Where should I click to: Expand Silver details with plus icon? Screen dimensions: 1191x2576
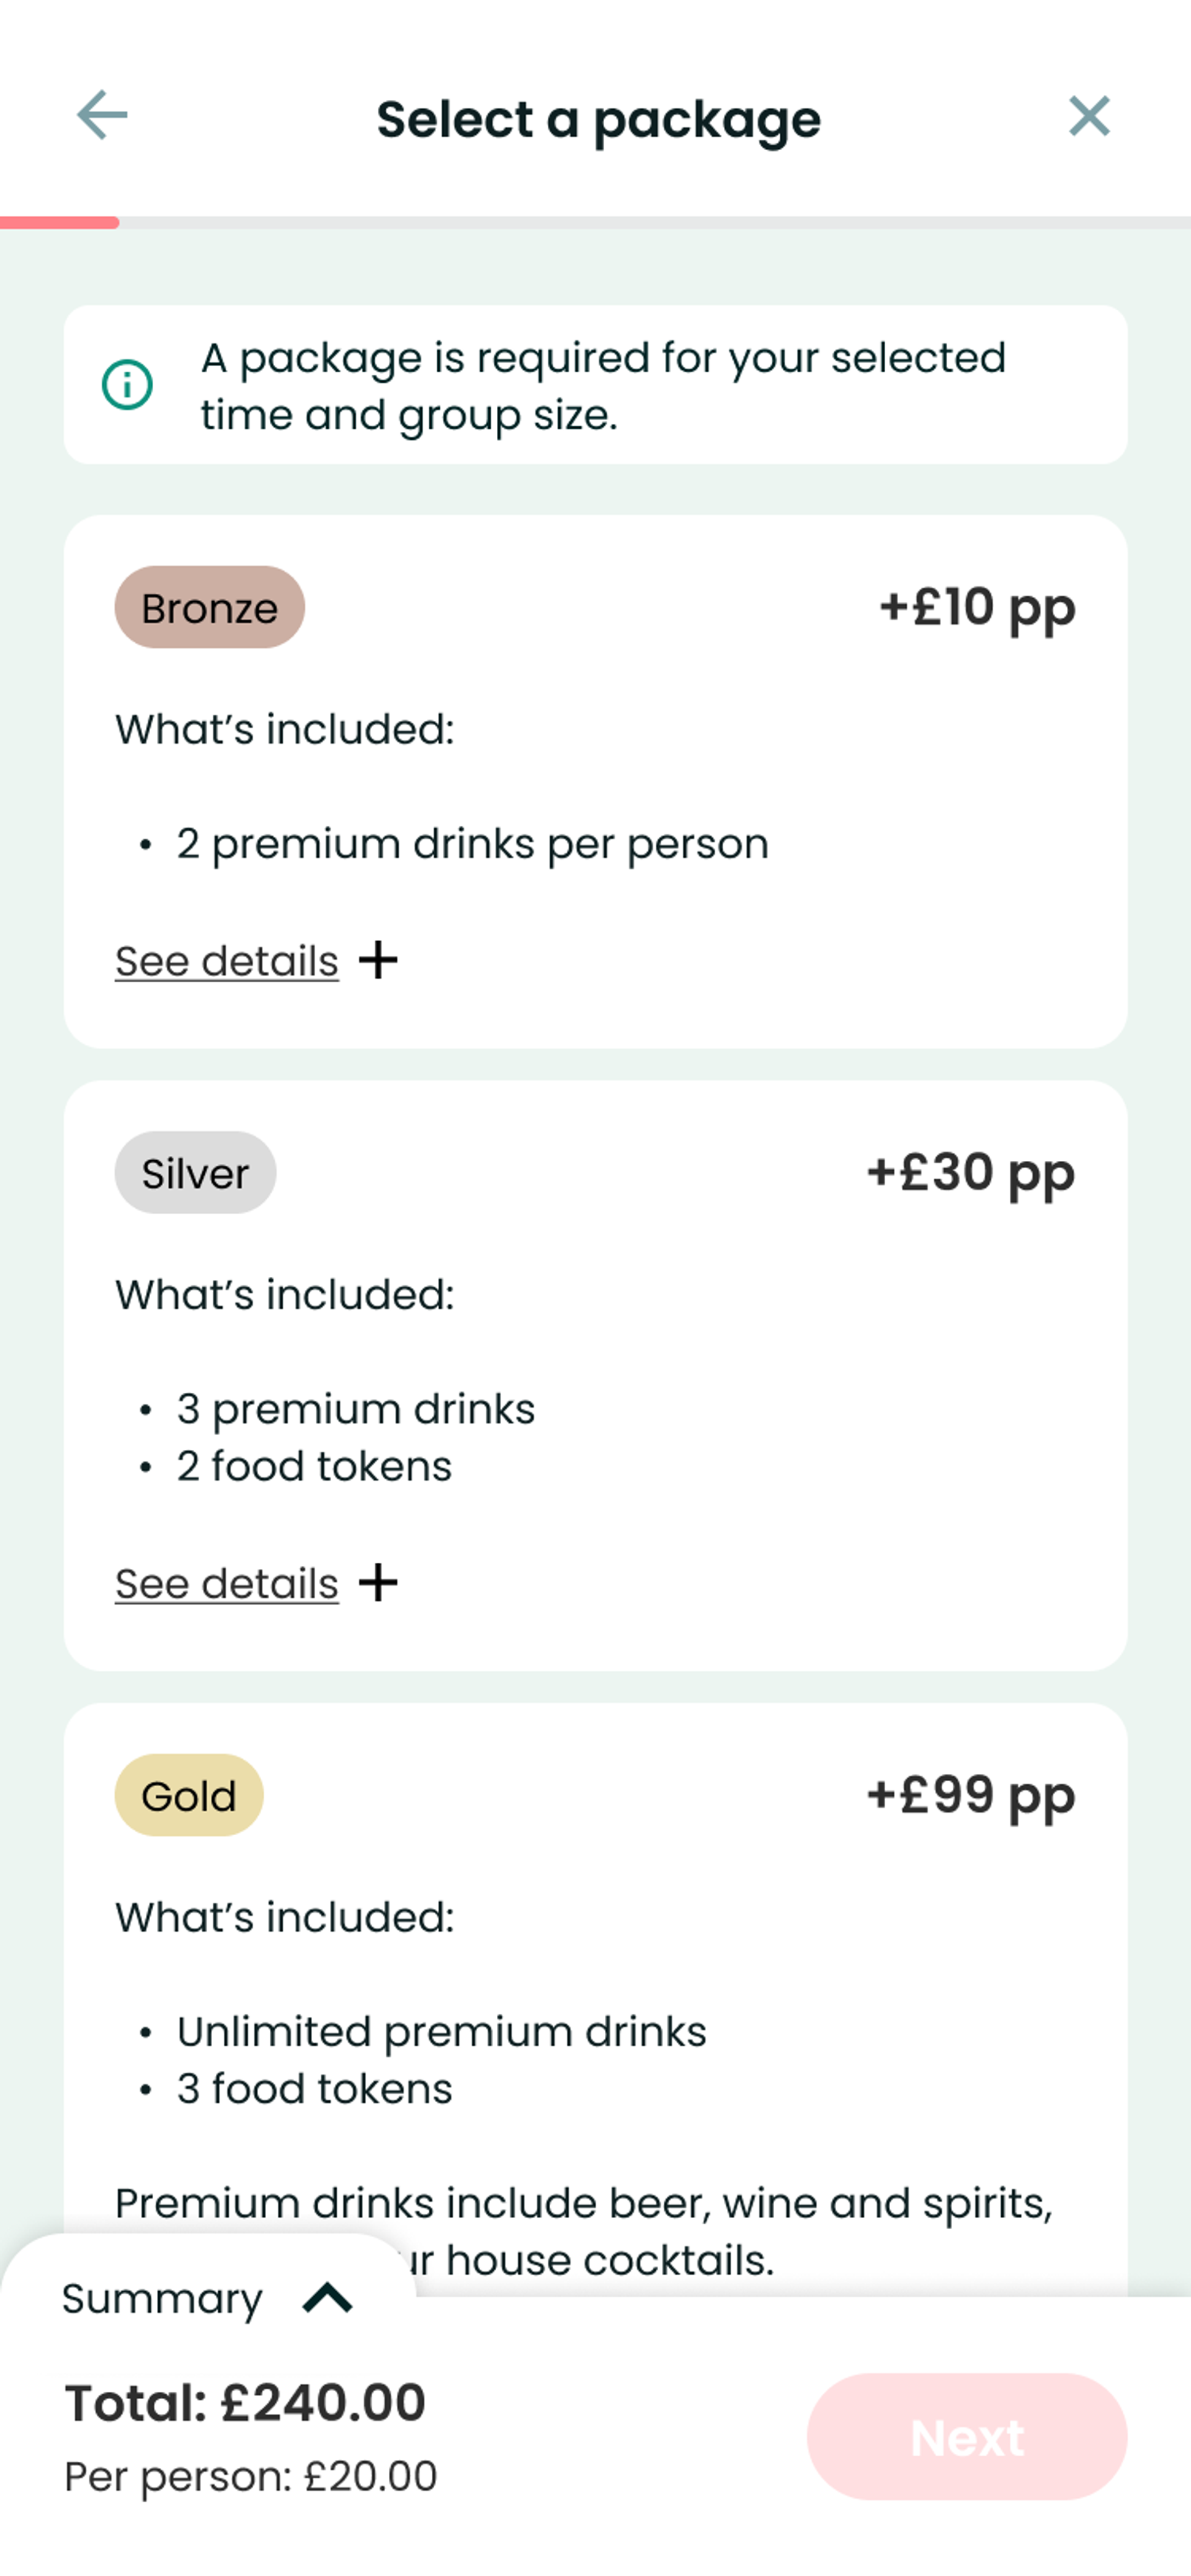(378, 1582)
